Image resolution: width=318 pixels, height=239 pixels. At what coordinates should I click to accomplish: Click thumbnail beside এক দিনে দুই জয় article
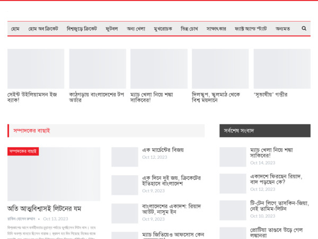pos(125,185)
